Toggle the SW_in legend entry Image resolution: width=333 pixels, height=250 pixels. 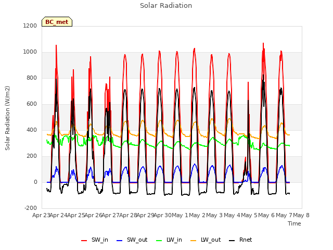pyautogui.click(x=95, y=240)
